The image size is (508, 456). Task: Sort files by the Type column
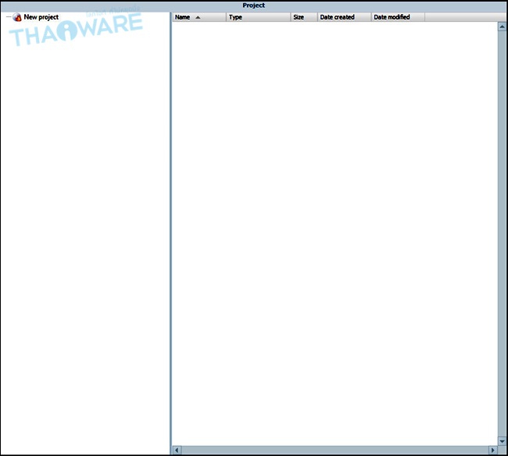click(x=258, y=17)
